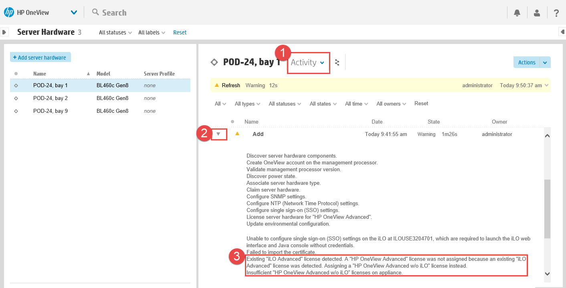
Task: Open the All types filter
Action: click(x=247, y=104)
